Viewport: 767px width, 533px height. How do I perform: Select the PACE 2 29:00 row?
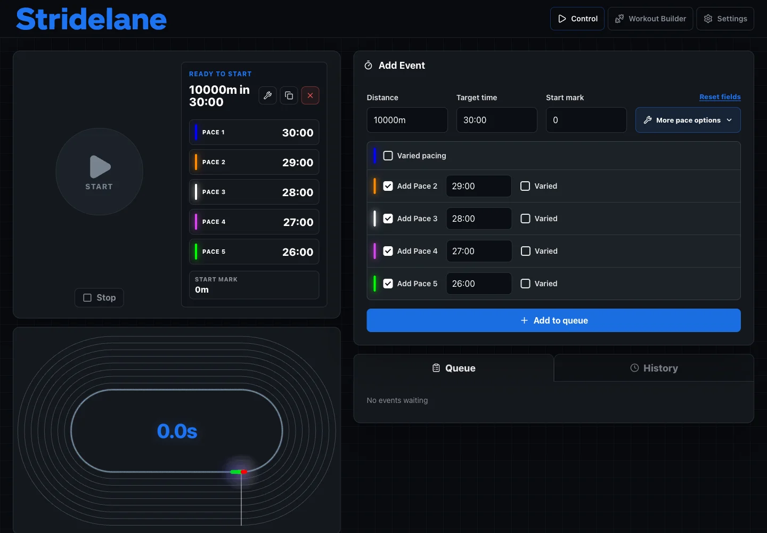point(254,162)
